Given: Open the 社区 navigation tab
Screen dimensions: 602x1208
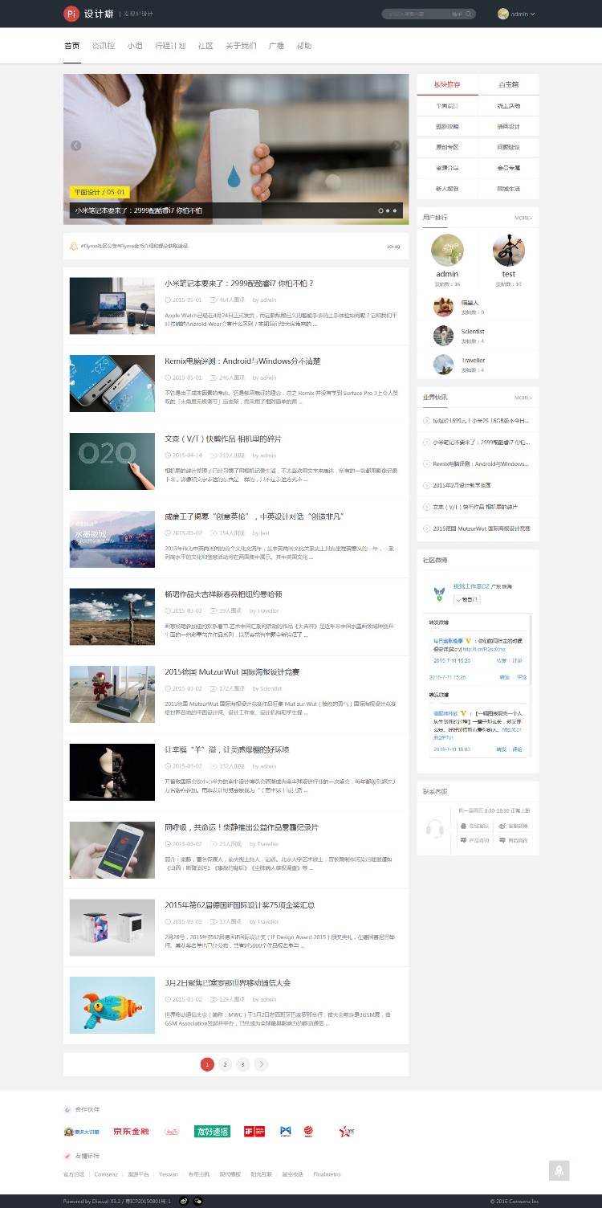Looking at the screenshot, I should pyautogui.click(x=205, y=46).
